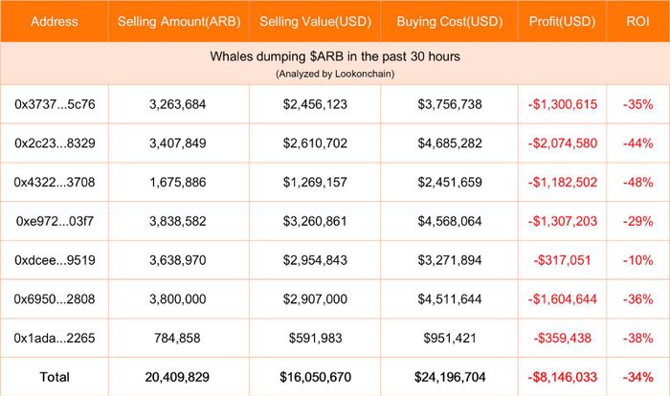Click the Whales dumping $ARB title
Viewport: 670px width, 396px height.
pos(335,56)
